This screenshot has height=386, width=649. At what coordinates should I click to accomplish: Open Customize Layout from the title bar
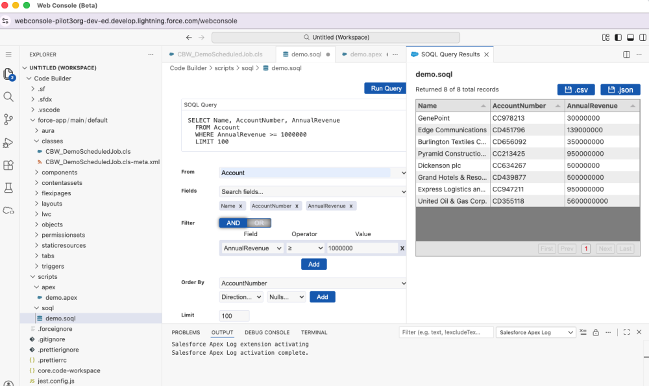(606, 37)
